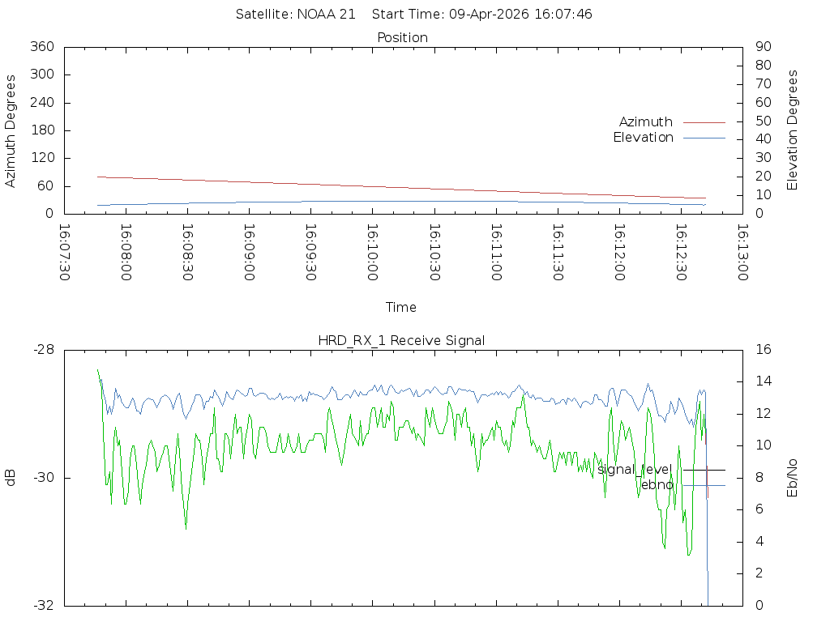
Task: Select the 16:10:00 time tick label
Action: click(x=372, y=252)
